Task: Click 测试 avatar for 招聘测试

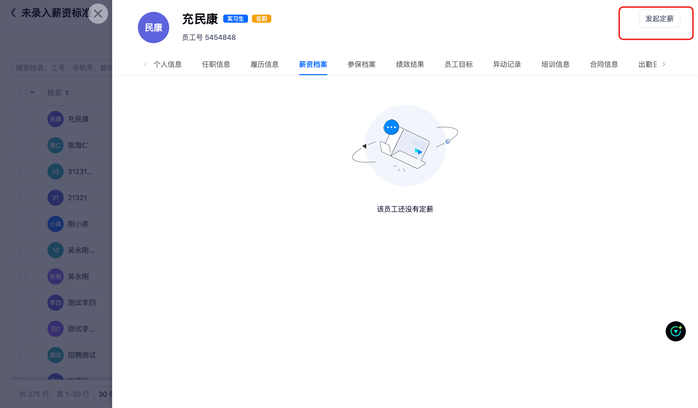Action: 55,355
